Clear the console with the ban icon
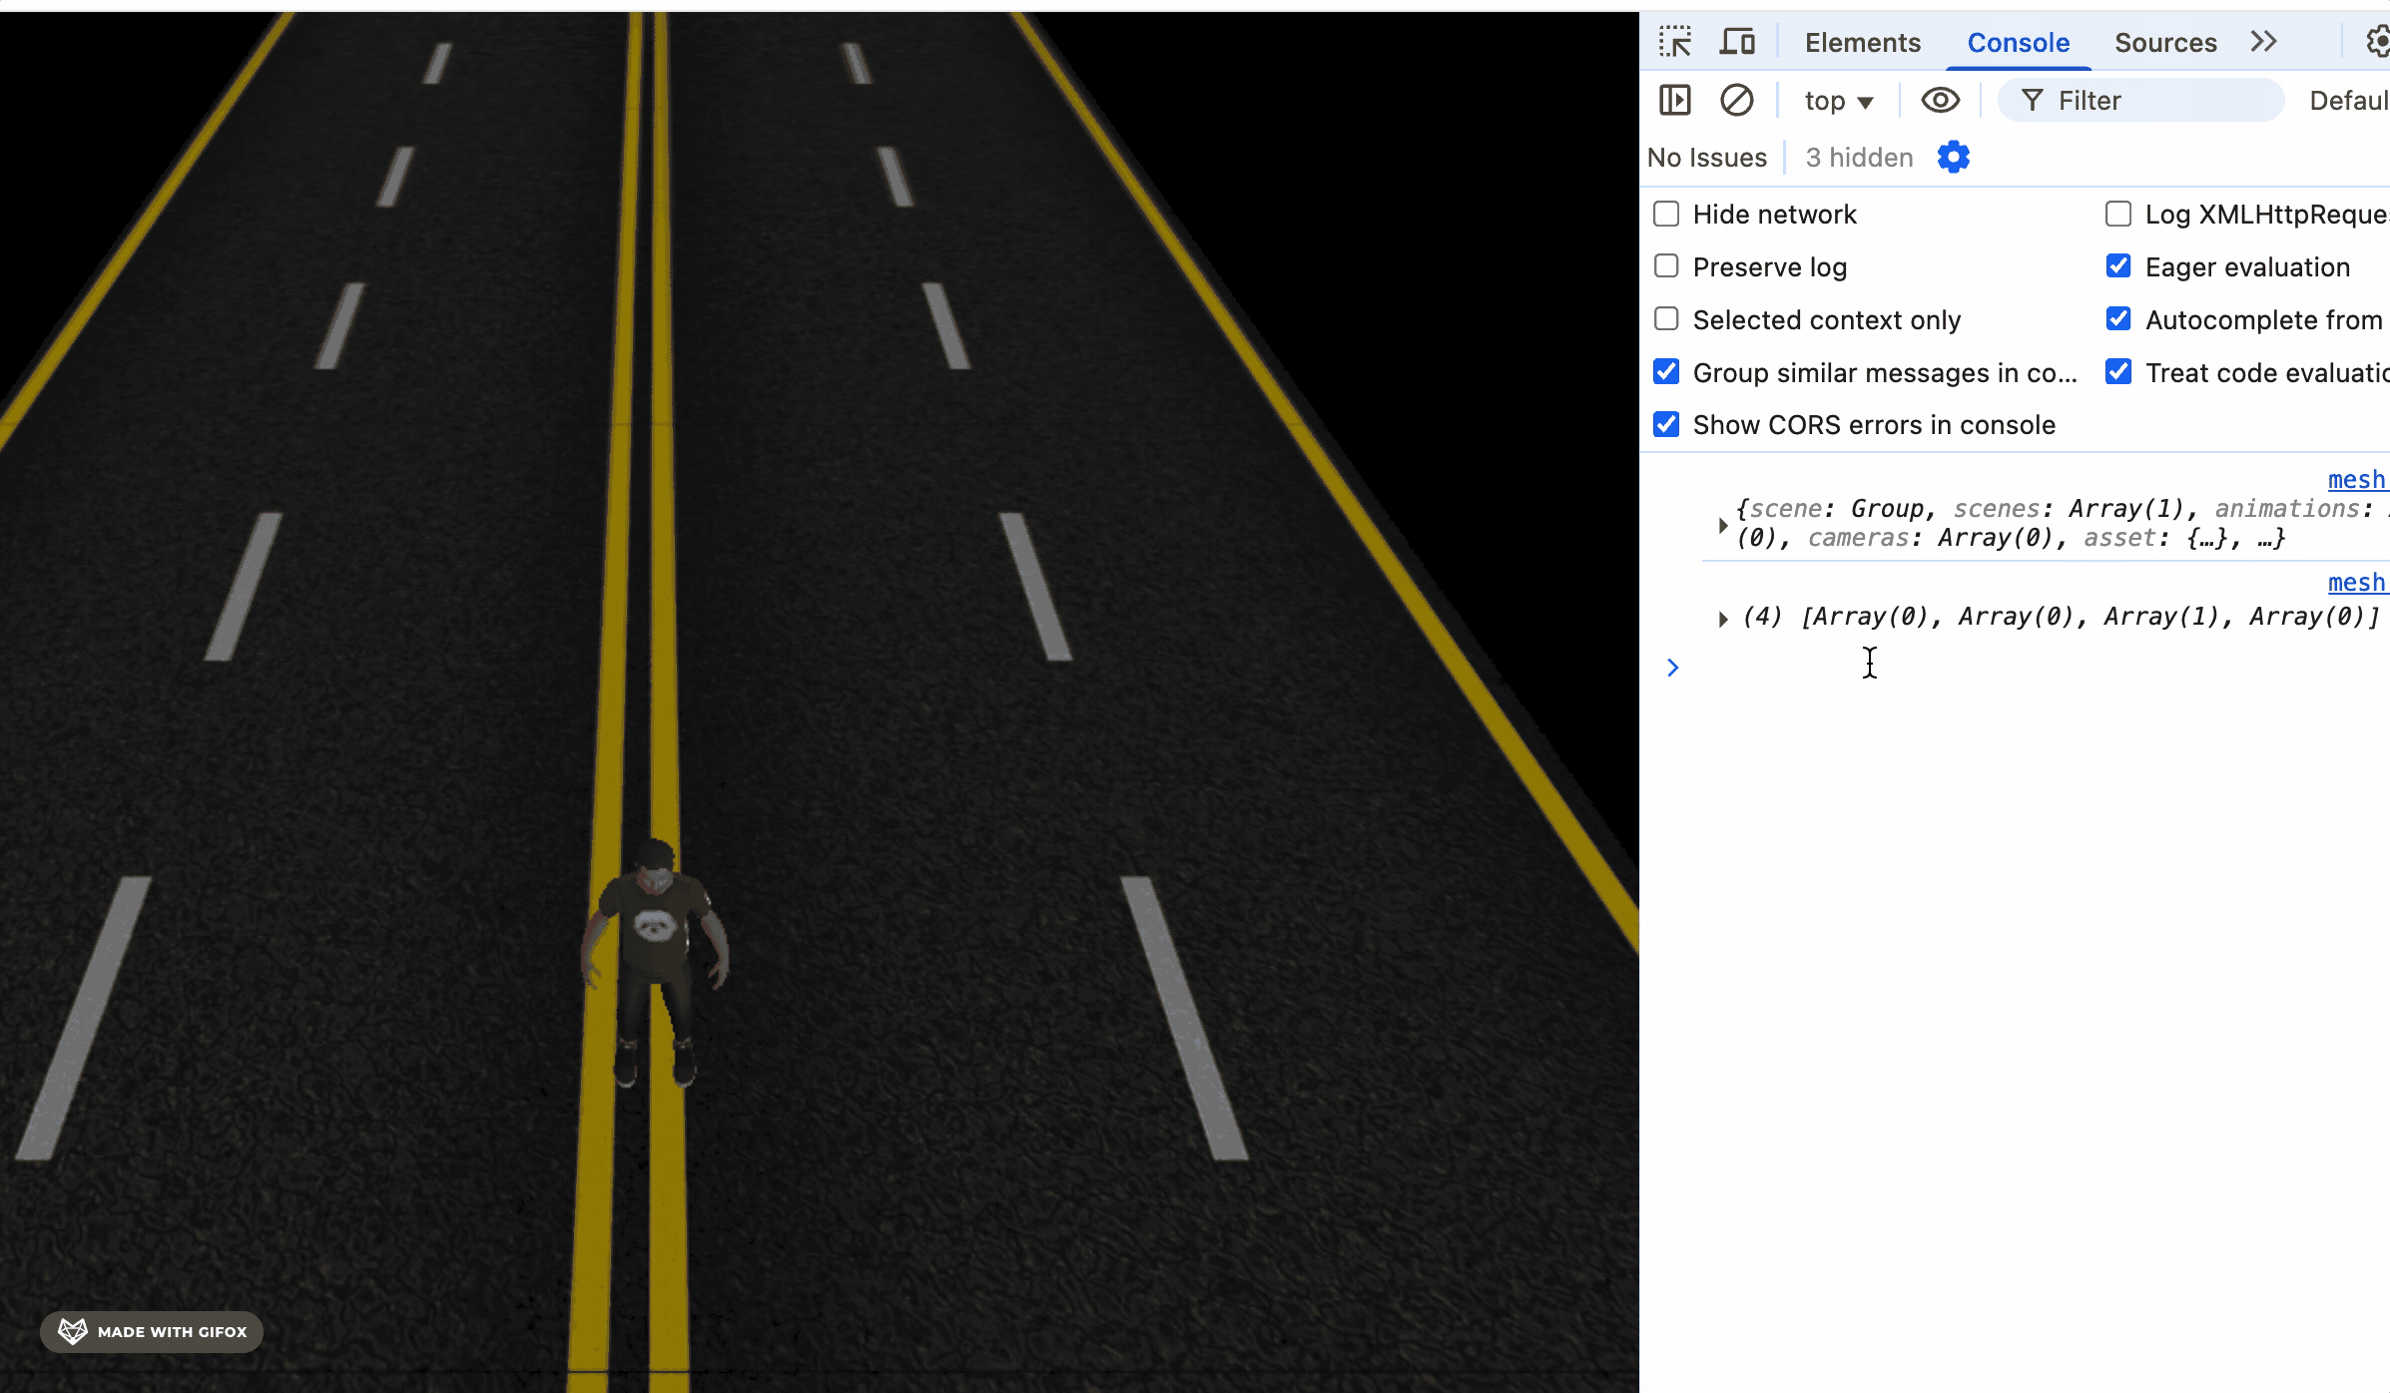2390x1393 pixels. point(1737,100)
